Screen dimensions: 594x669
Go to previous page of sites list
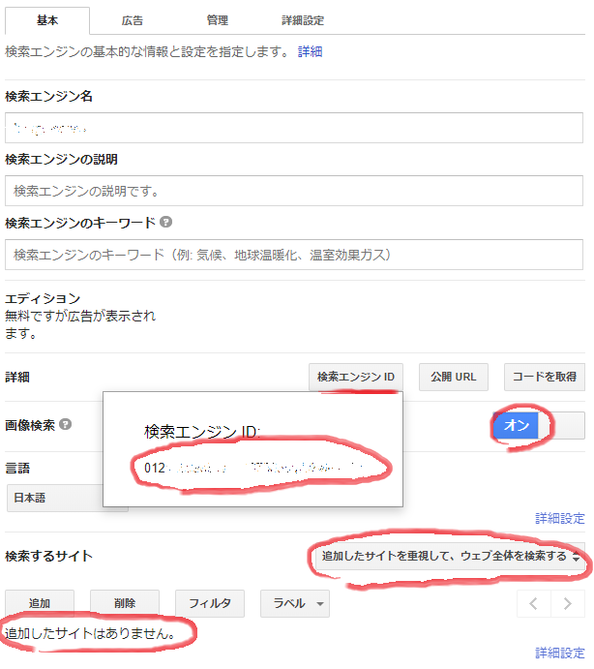coord(533,604)
